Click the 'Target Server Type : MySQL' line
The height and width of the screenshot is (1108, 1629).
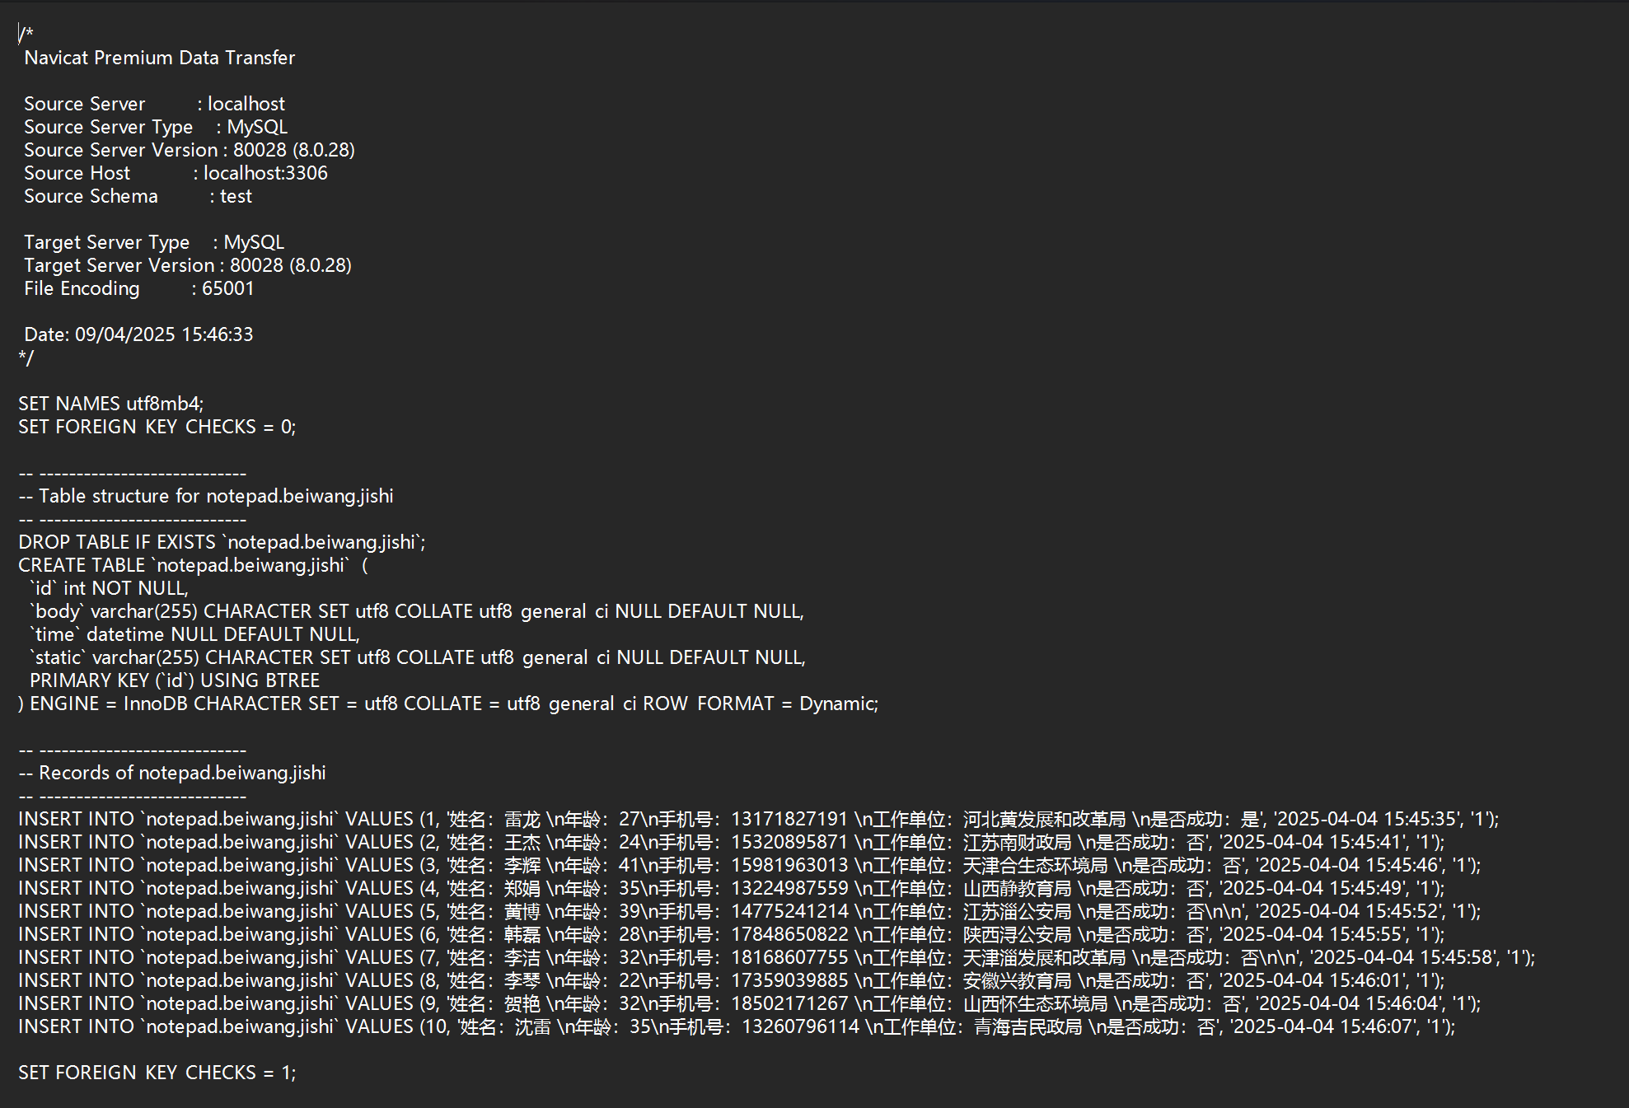(154, 242)
